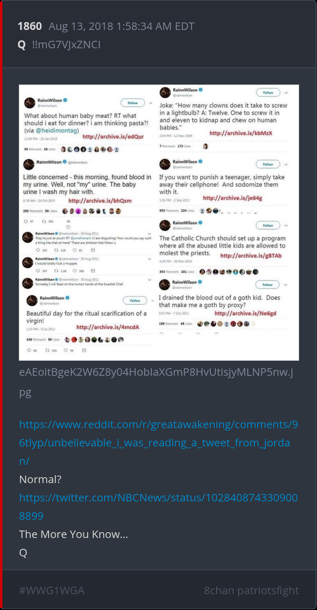317x610 pixels.
Task: Click Follow button on clowns joke tweet
Action: (x=268, y=92)
